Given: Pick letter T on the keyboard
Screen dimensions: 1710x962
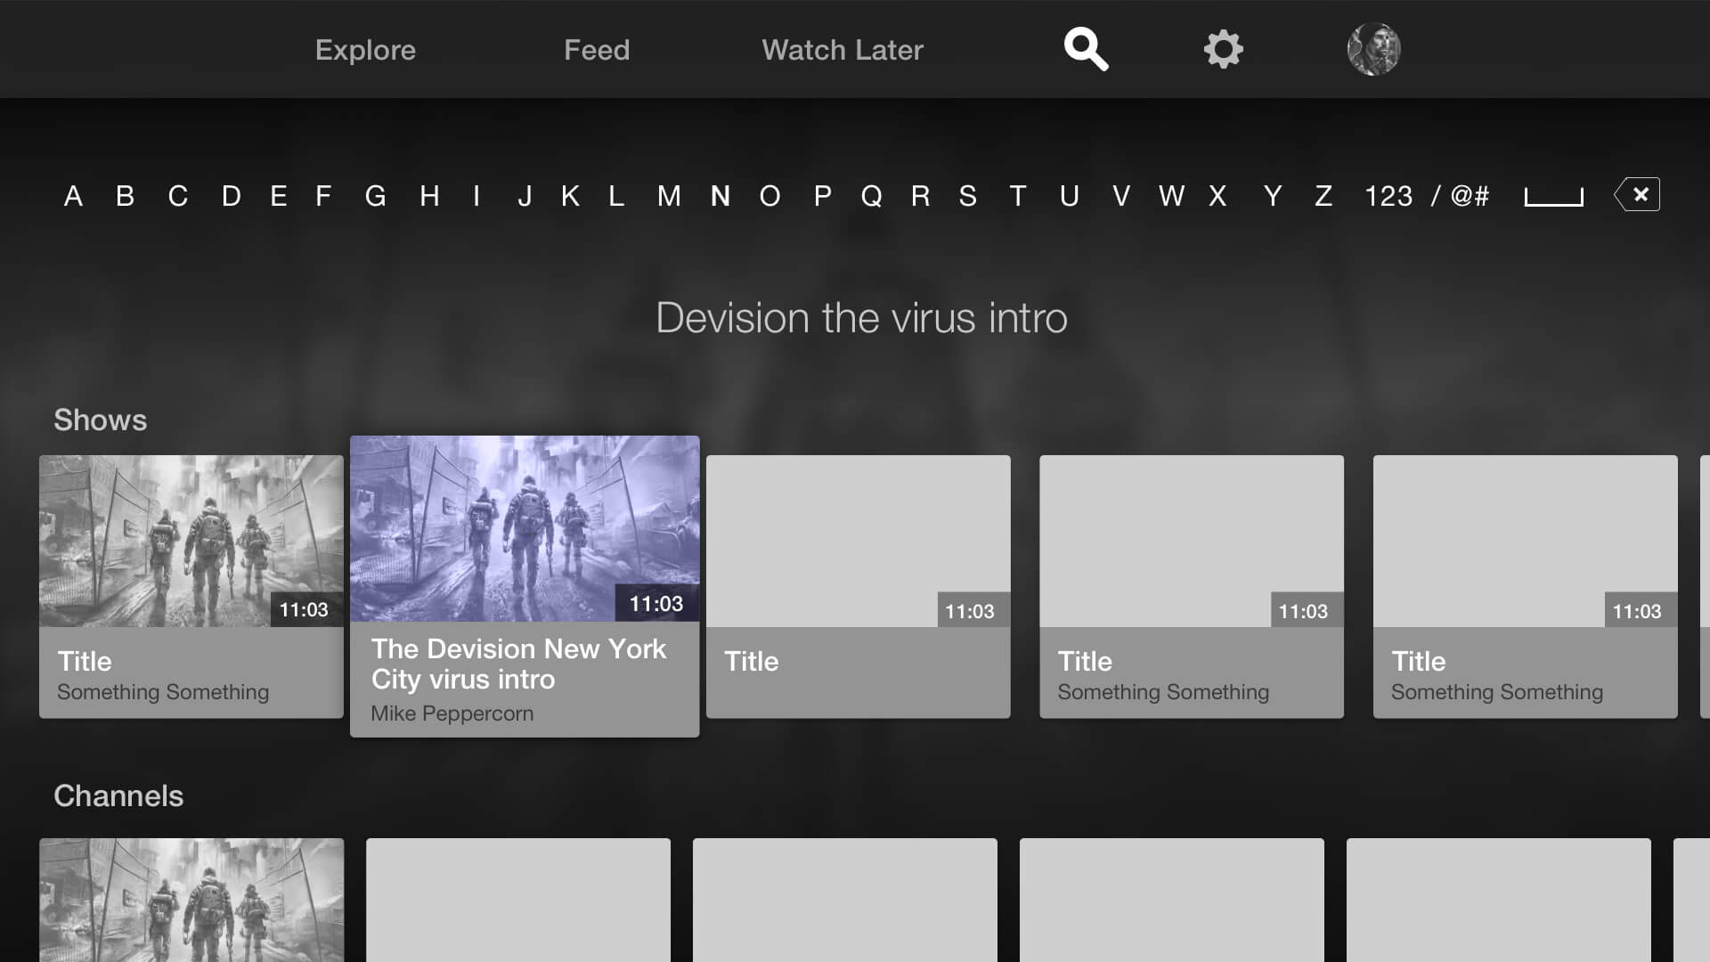Looking at the screenshot, I should [x=1018, y=196].
